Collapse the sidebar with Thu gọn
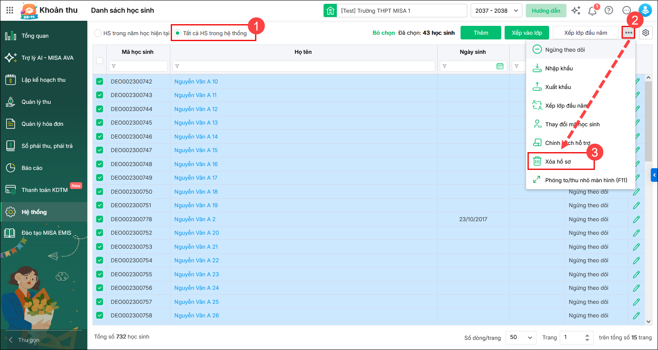The width and height of the screenshot is (658, 350). [x=24, y=340]
